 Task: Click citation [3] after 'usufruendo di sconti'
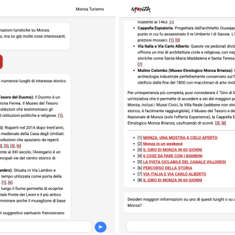[x=217, y=123]
